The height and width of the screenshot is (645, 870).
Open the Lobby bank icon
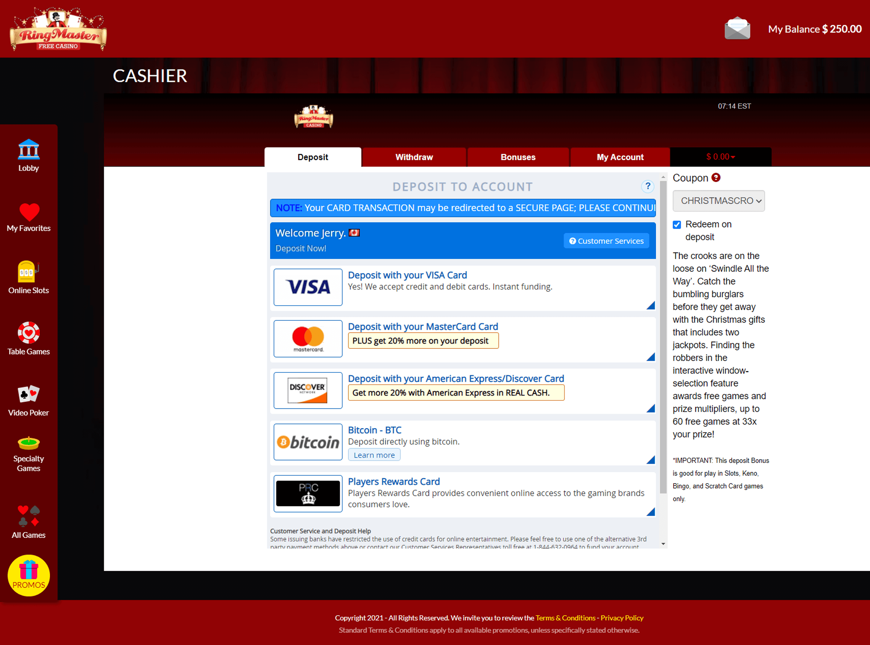tap(29, 150)
